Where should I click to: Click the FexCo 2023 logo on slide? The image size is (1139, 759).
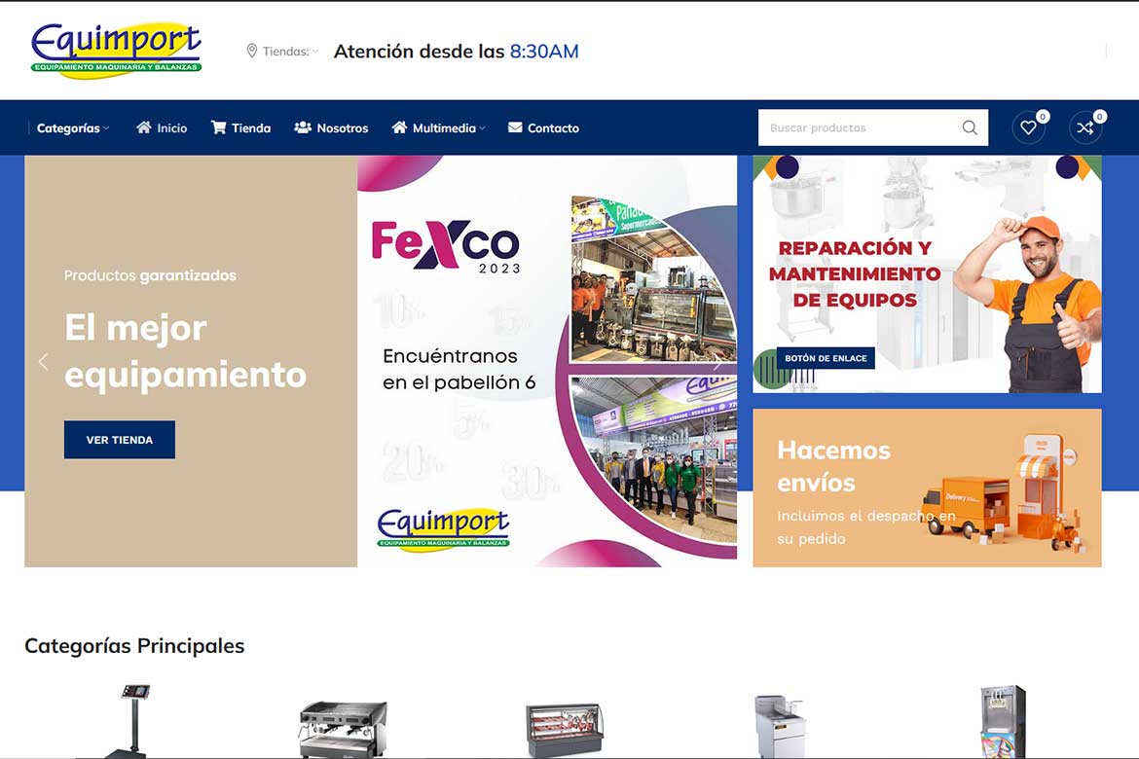[x=447, y=246]
